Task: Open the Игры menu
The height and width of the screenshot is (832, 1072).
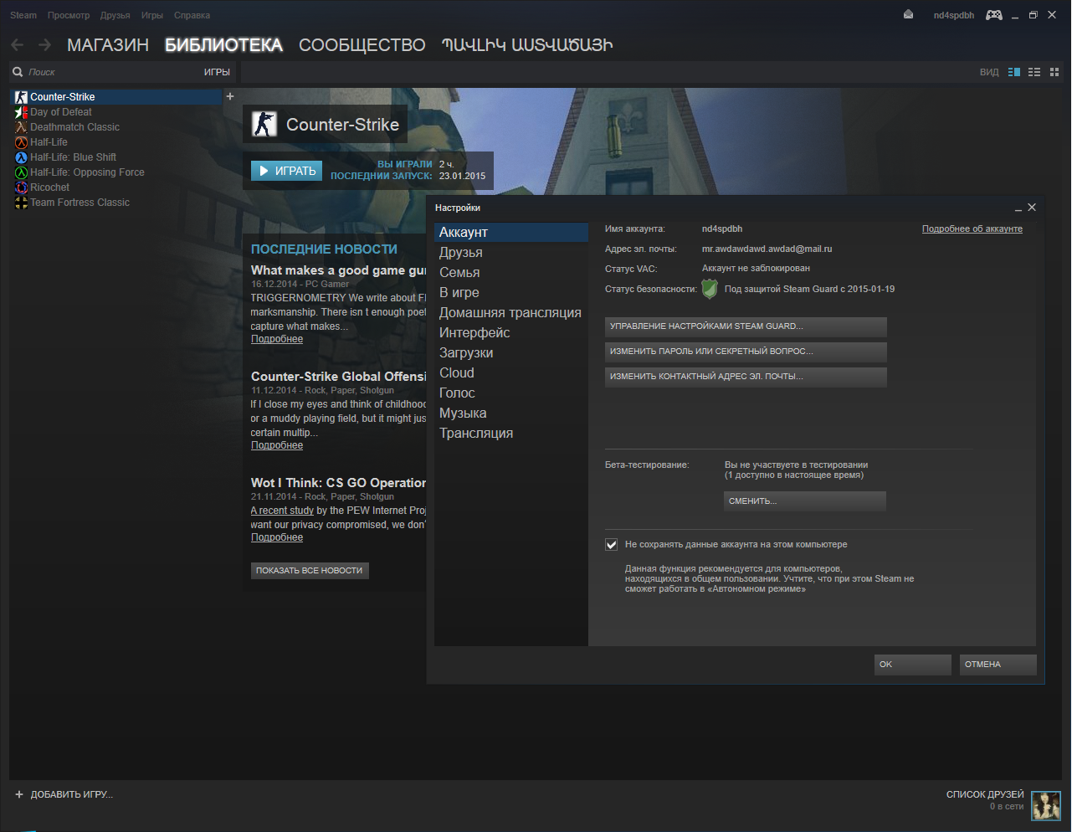Action: [152, 15]
